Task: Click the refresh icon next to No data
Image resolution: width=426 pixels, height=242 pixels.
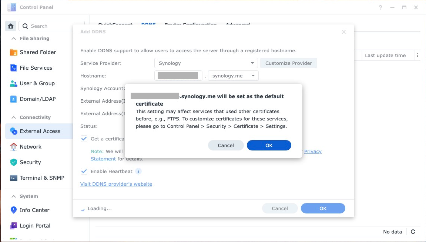Action: tap(413, 232)
